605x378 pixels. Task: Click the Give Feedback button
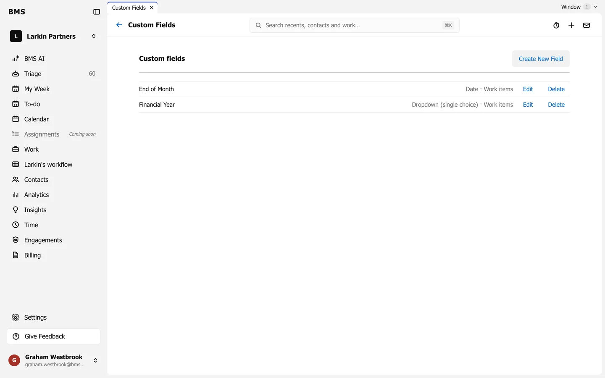click(x=53, y=336)
